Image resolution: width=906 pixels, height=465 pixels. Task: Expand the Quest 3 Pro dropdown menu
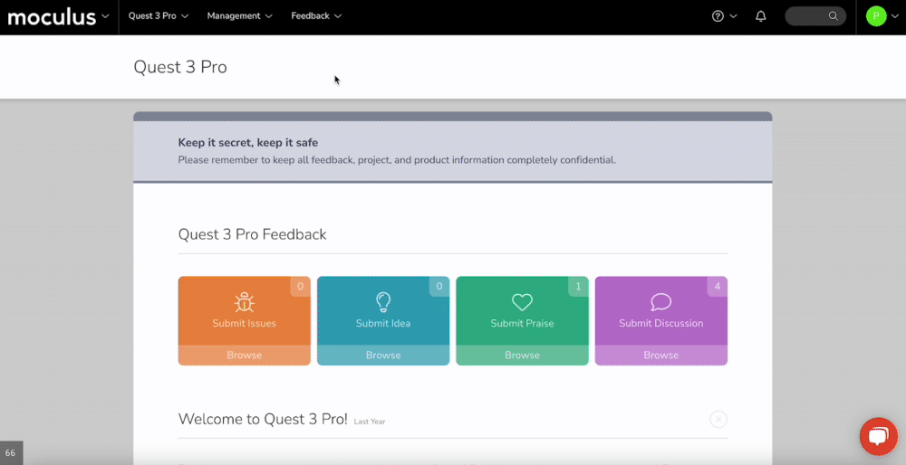(159, 16)
